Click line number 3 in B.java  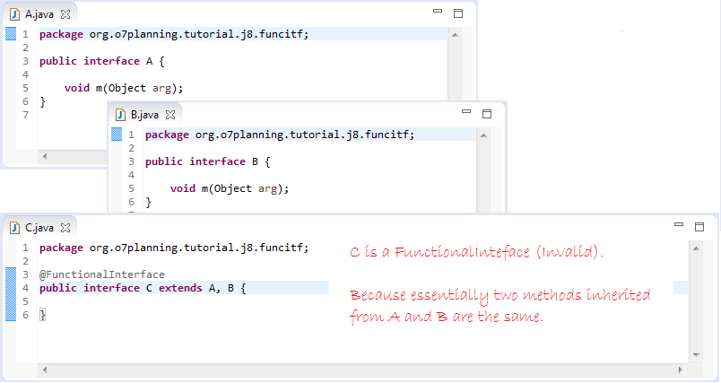(x=132, y=161)
